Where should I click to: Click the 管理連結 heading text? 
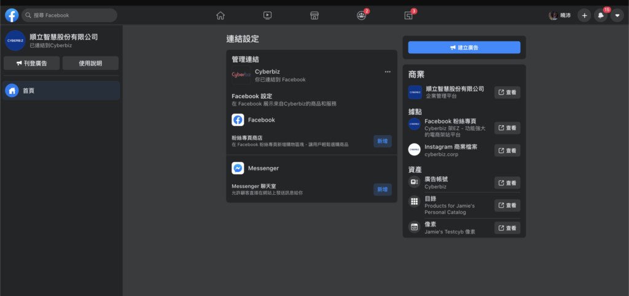tap(245, 60)
